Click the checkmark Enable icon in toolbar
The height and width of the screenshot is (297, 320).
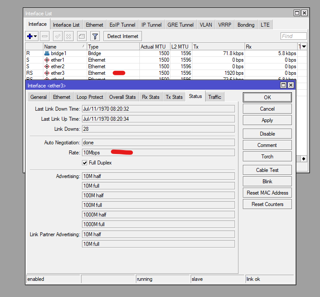[57, 36]
